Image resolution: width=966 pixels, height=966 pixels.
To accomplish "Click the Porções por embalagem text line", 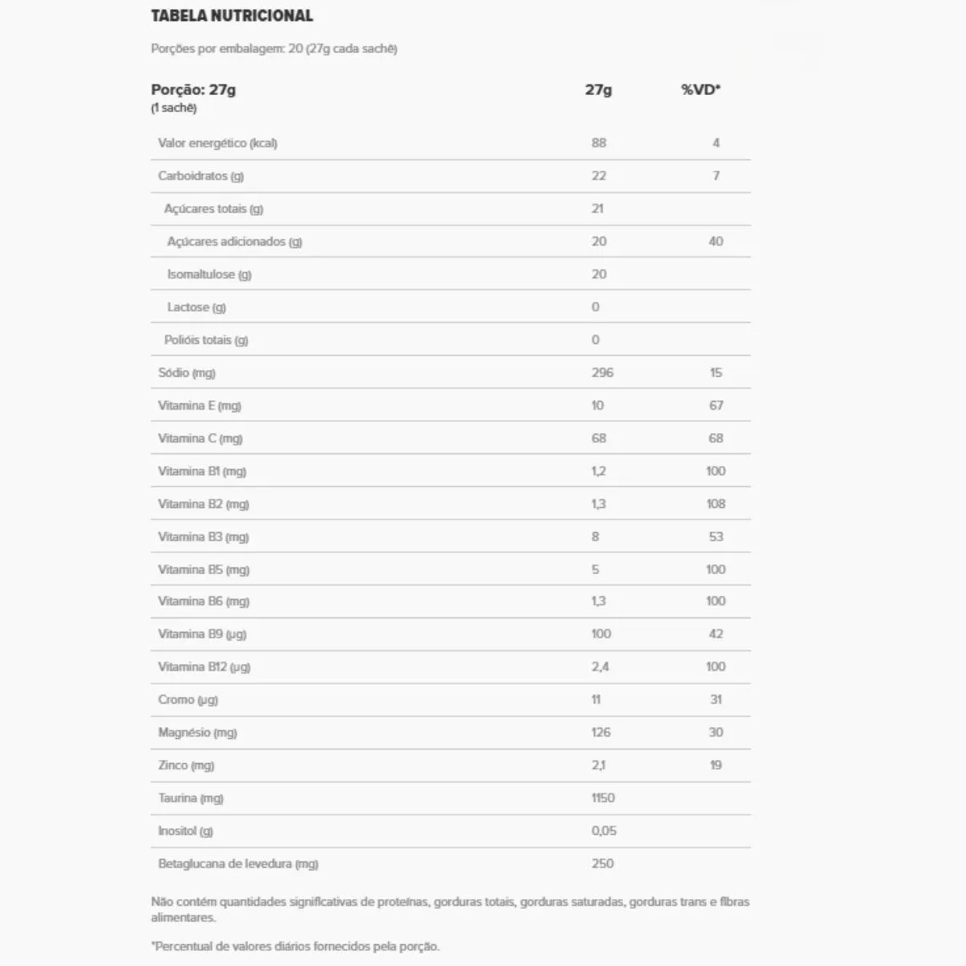I will 274,49.
